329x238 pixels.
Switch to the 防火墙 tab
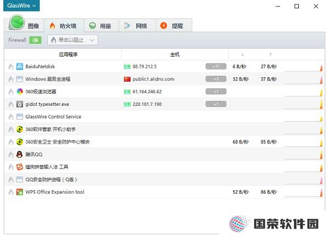click(x=64, y=26)
